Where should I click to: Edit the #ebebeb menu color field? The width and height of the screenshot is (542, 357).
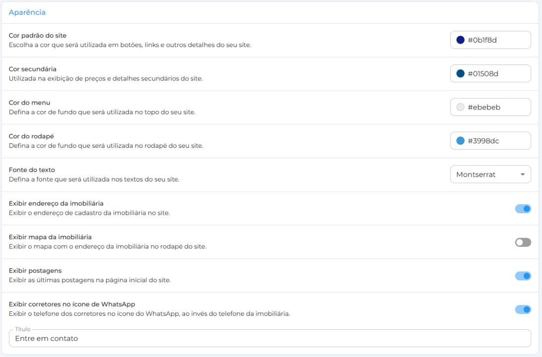490,107
